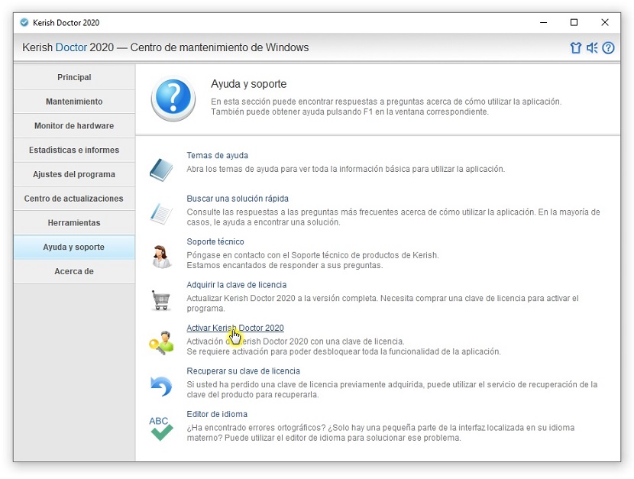Viewport: 634px width, 479px height.
Task: Click text '¿Ha encontrado errores ortográficos?'
Action: (256, 428)
